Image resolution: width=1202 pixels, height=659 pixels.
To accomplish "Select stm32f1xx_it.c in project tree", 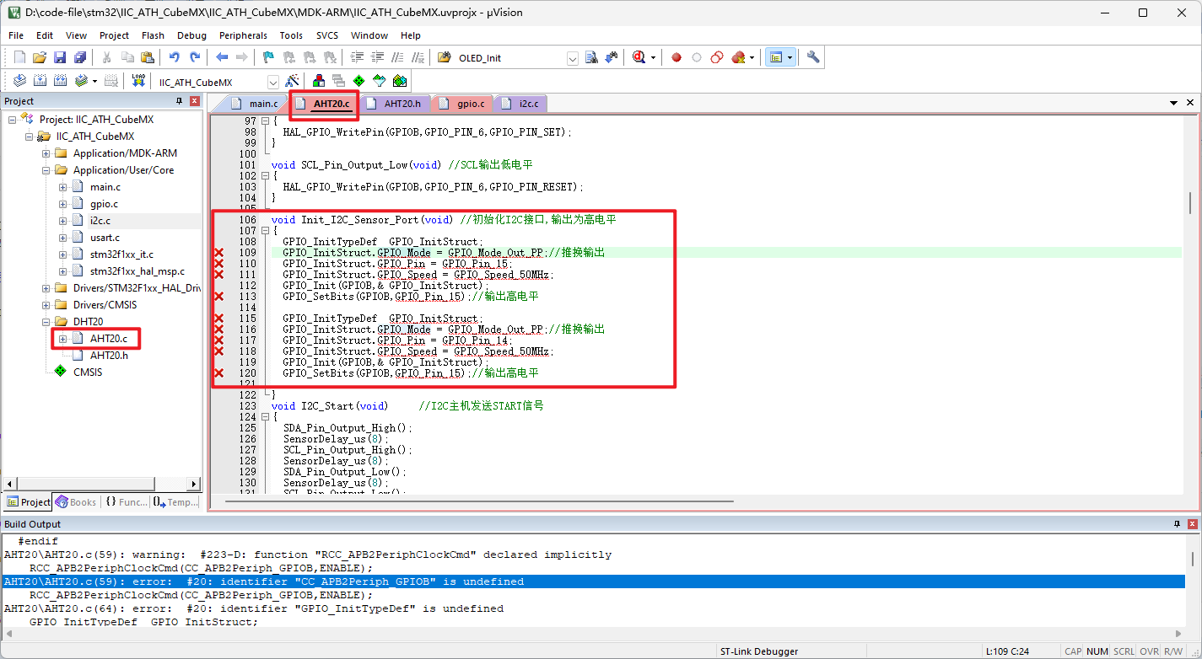I will [121, 254].
